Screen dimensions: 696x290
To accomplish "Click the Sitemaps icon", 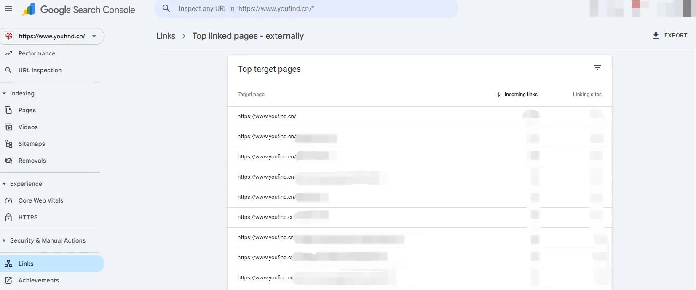I will [8, 144].
